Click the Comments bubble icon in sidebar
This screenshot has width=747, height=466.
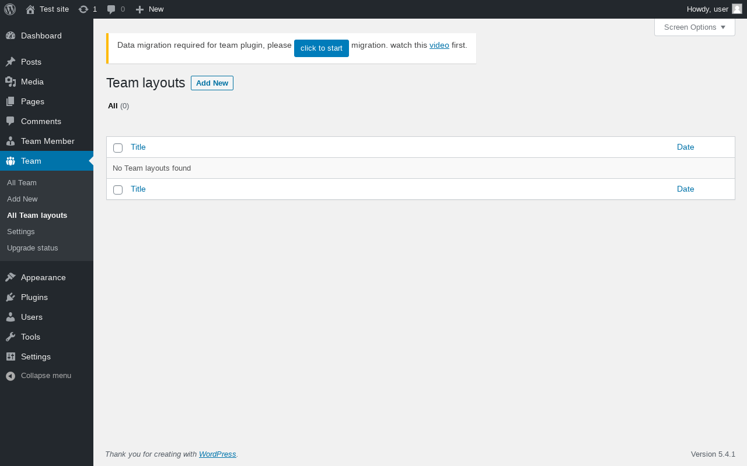click(11, 121)
